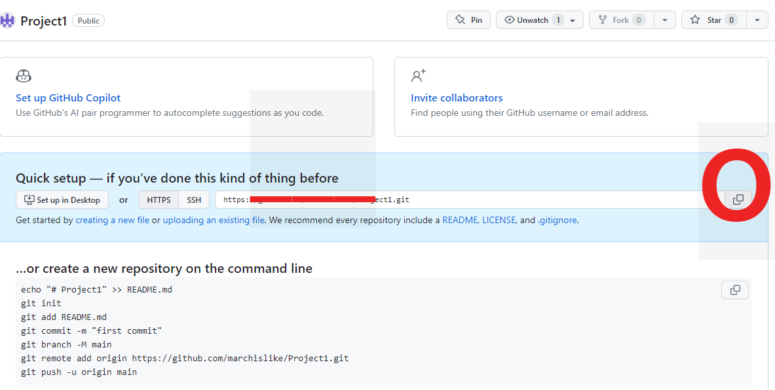Open the uploading an existing file link

[214, 220]
